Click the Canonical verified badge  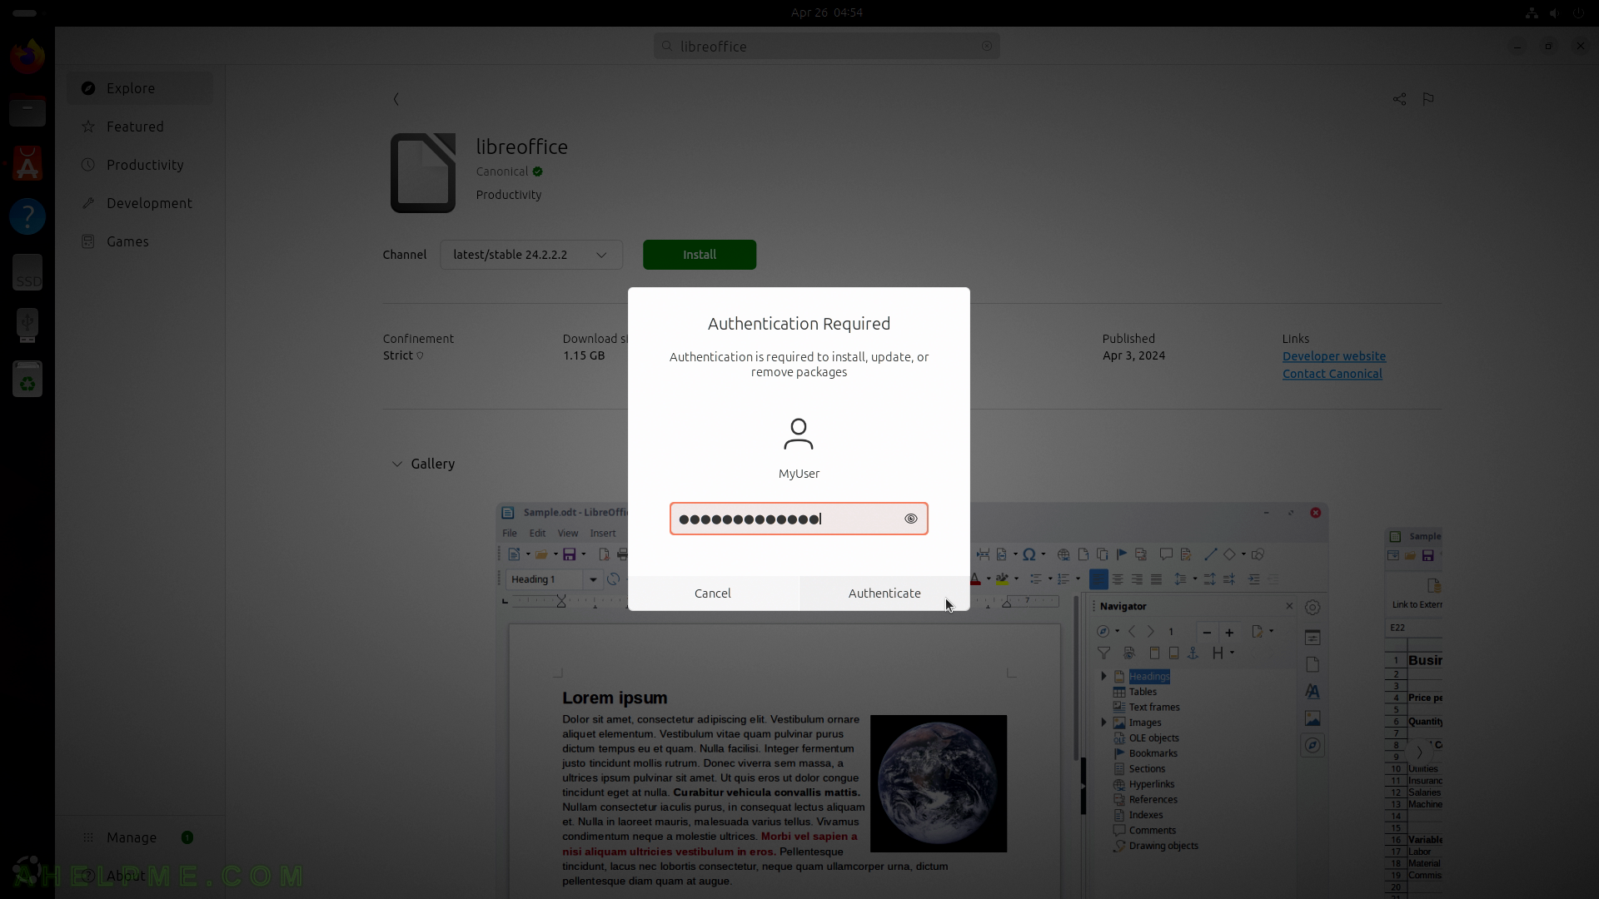538,171
